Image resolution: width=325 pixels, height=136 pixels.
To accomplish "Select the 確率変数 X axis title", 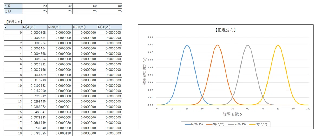I will coord(232,114).
